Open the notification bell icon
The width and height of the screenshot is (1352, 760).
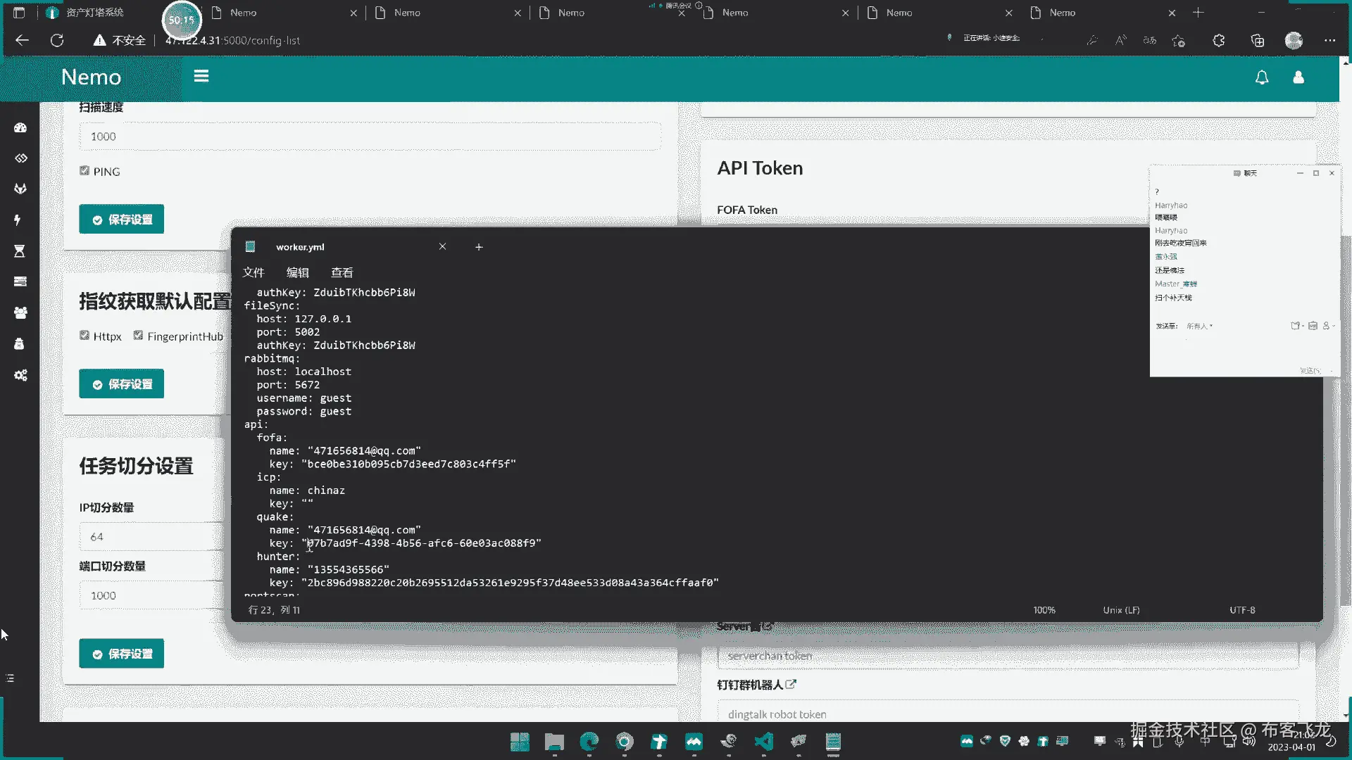point(1262,77)
